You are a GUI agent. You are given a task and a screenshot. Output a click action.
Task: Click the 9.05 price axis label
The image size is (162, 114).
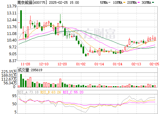(x=13, y=54)
